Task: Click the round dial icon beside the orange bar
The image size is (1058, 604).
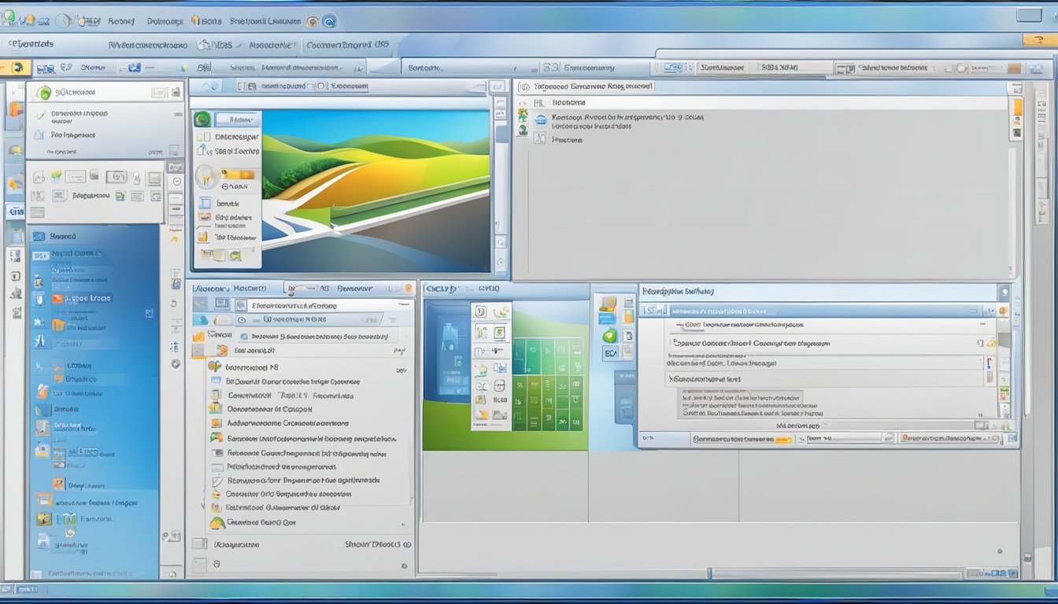Action: [x=205, y=176]
